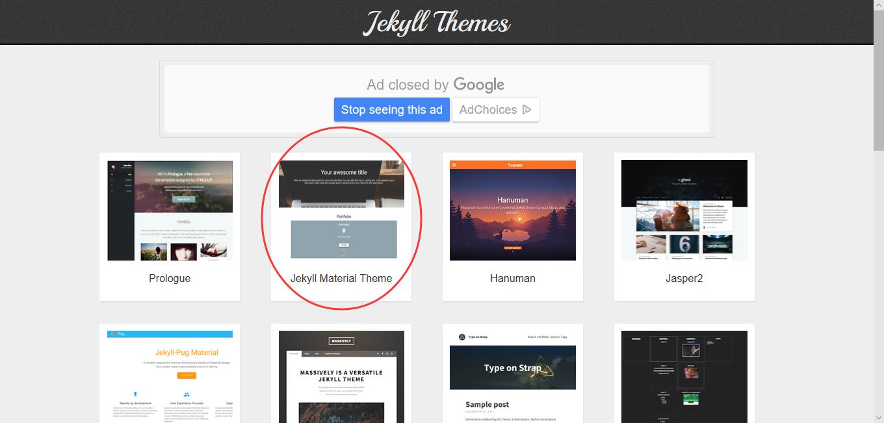
Task: Open the Type on Strap theme thumbnail
Action: [x=513, y=377]
